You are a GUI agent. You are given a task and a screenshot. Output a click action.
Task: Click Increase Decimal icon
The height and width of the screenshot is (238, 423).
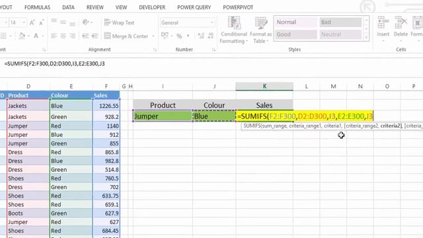(x=201, y=36)
